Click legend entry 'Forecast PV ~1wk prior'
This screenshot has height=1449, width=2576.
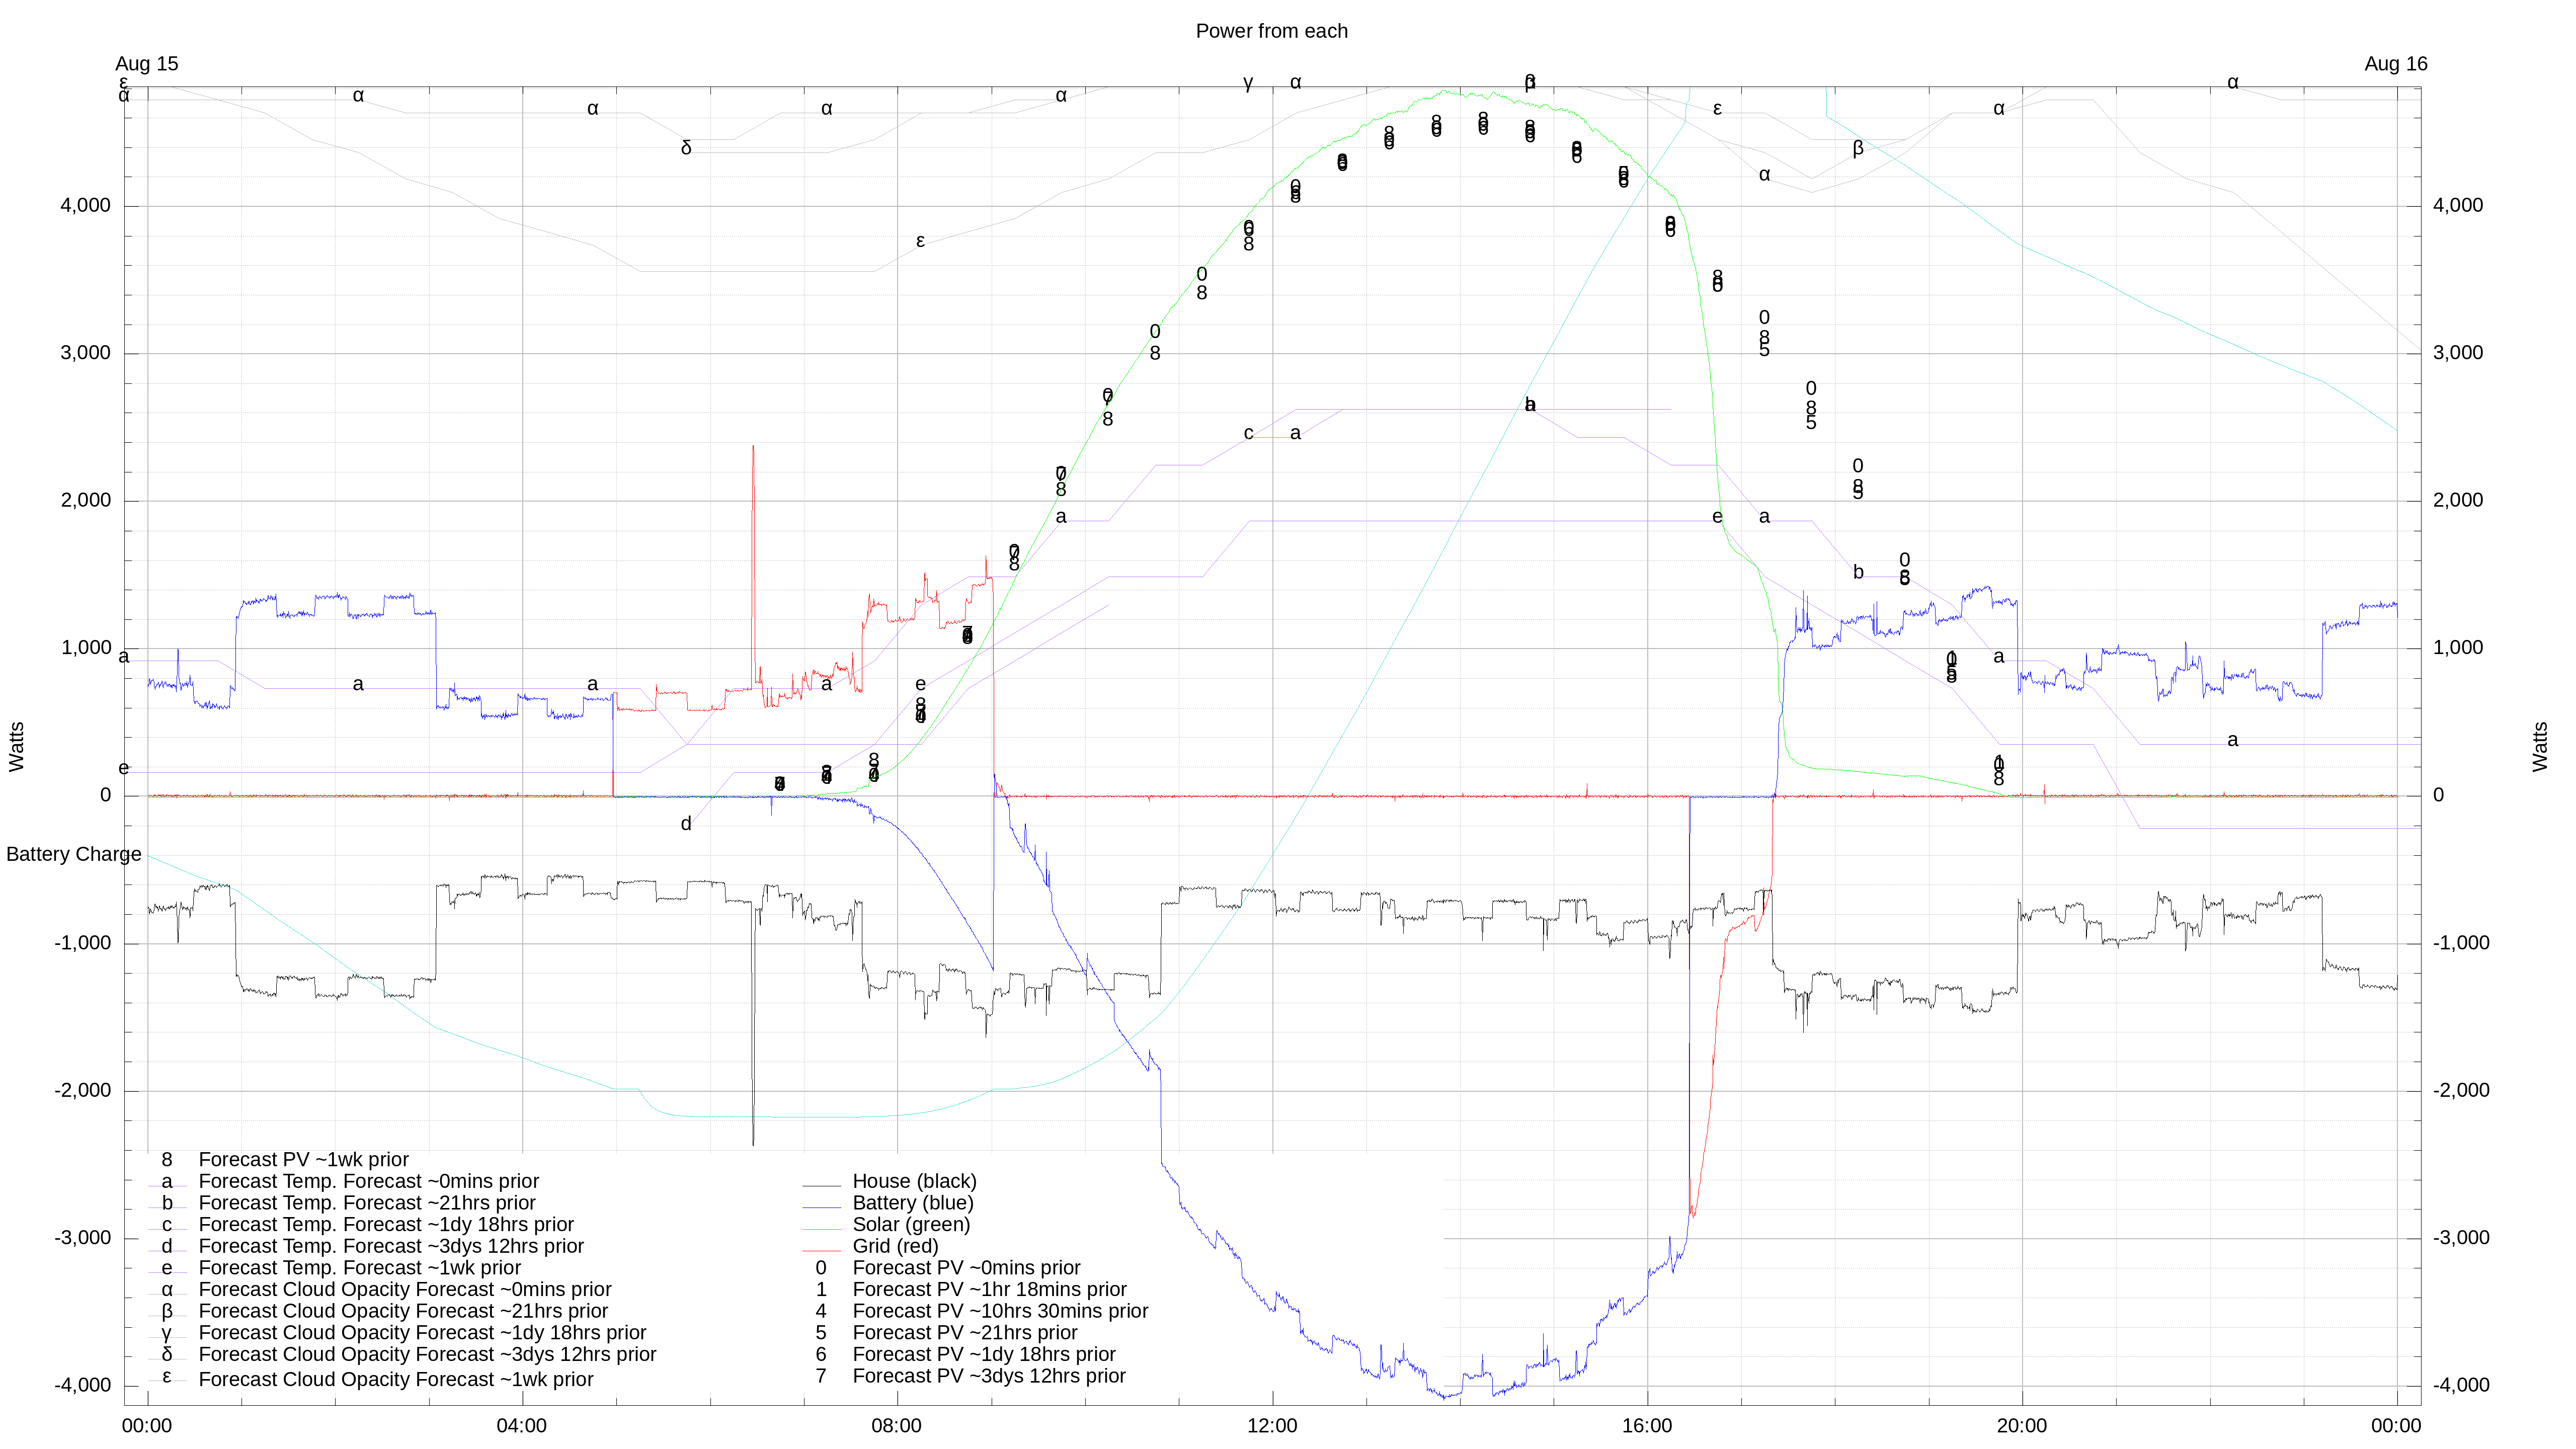(303, 1160)
